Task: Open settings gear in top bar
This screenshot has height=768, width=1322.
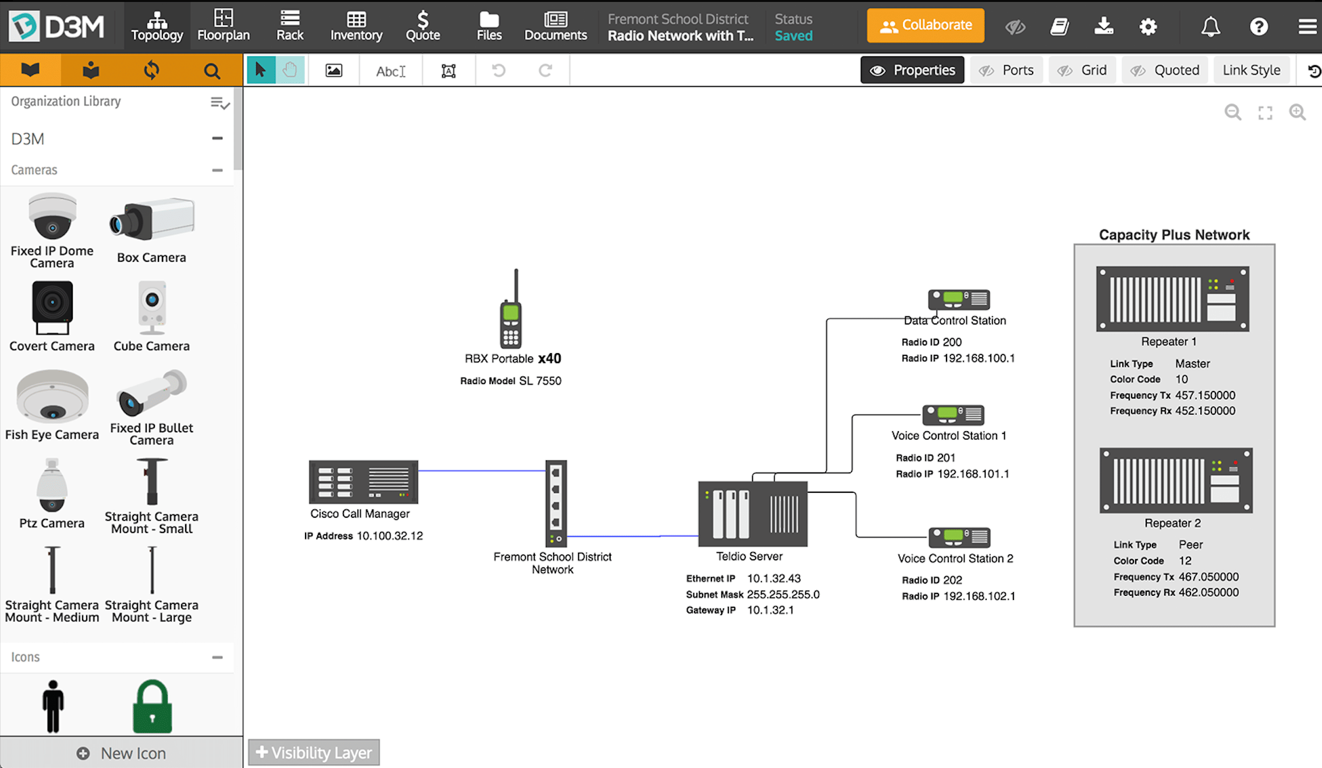Action: 1148,27
